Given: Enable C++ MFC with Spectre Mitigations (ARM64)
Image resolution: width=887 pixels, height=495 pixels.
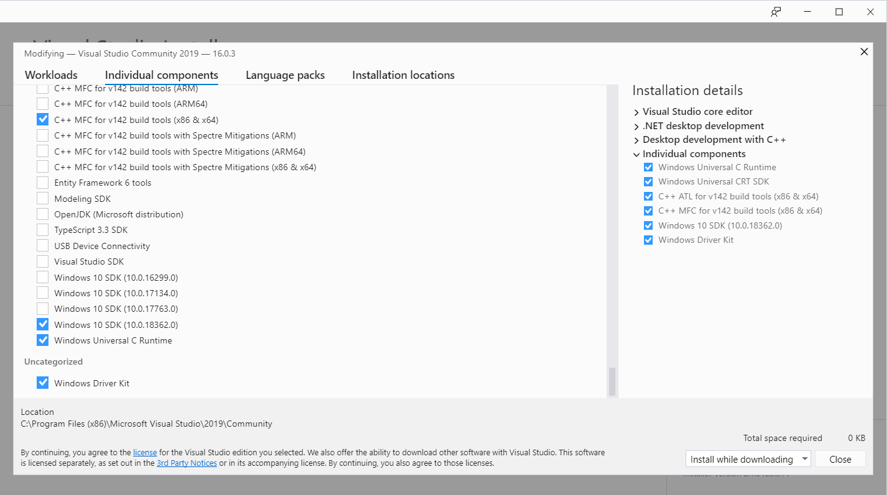Looking at the screenshot, I should coord(42,151).
